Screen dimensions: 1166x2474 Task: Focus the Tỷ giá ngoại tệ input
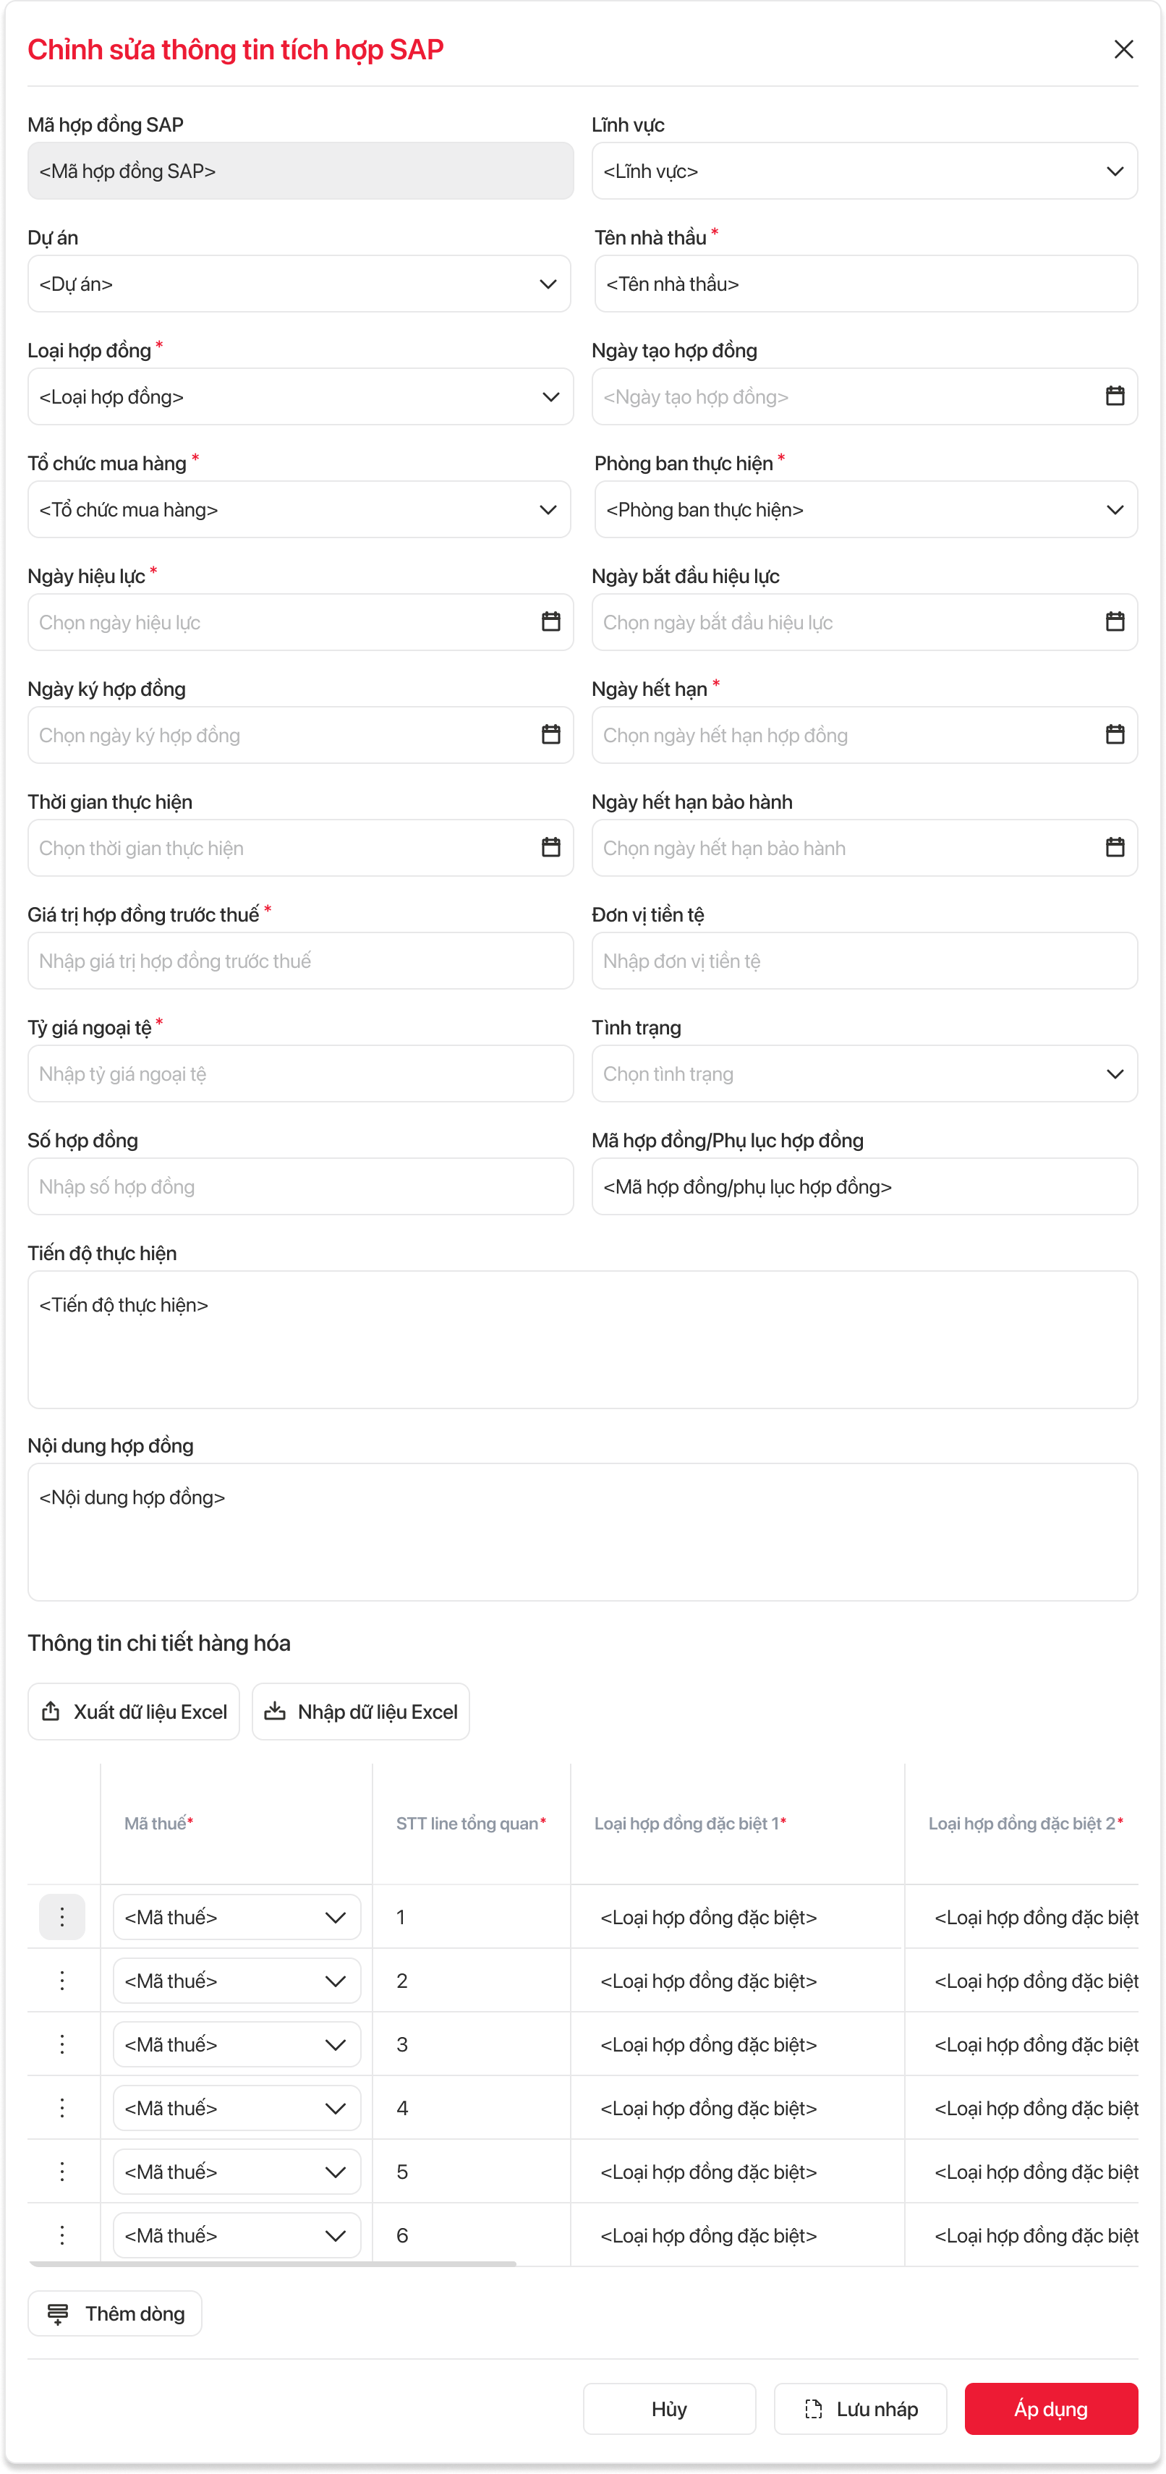(299, 1074)
